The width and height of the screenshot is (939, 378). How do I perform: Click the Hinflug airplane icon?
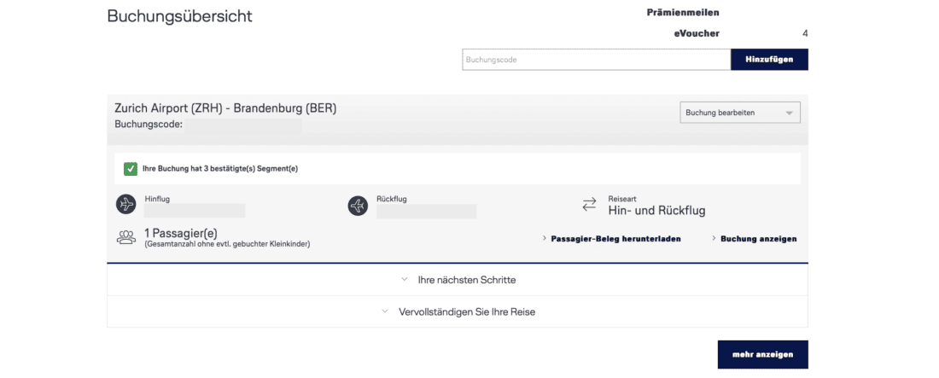click(x=126, y=205)
